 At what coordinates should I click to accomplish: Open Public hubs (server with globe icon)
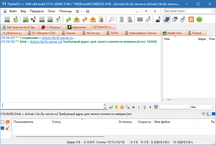[x=26, y=19]
